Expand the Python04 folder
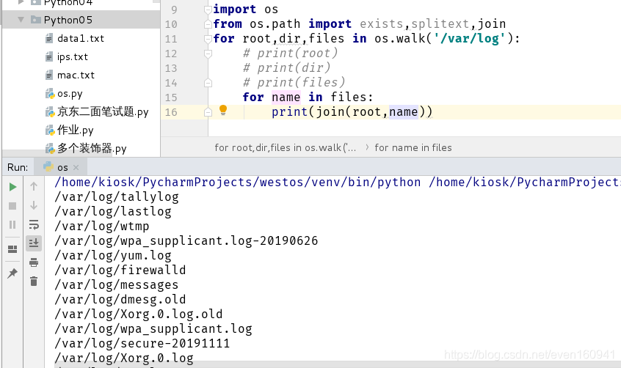 [21, 2]
